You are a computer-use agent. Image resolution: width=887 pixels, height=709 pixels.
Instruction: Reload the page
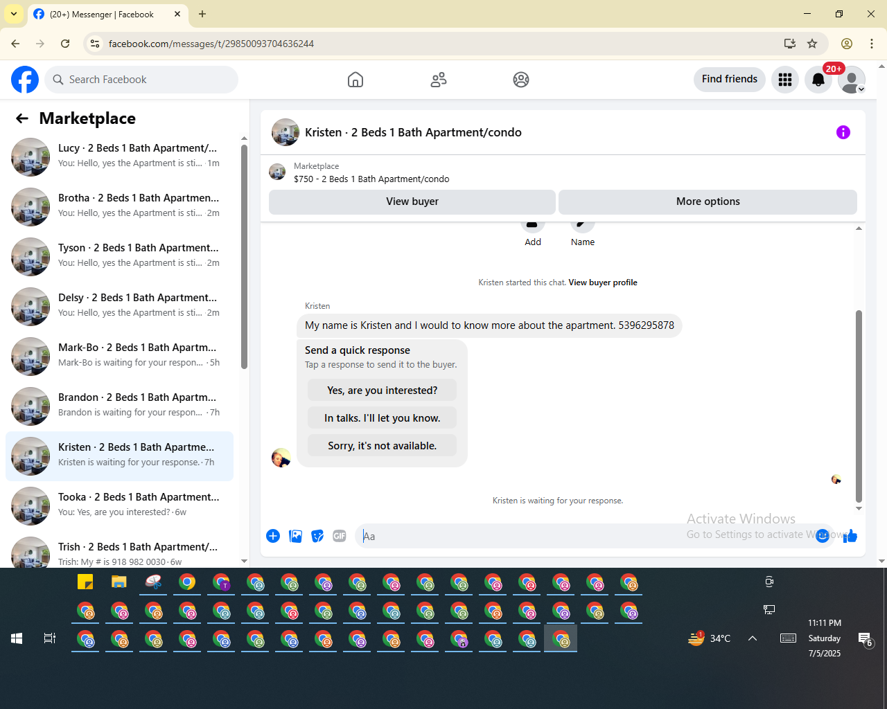point(65,44)
